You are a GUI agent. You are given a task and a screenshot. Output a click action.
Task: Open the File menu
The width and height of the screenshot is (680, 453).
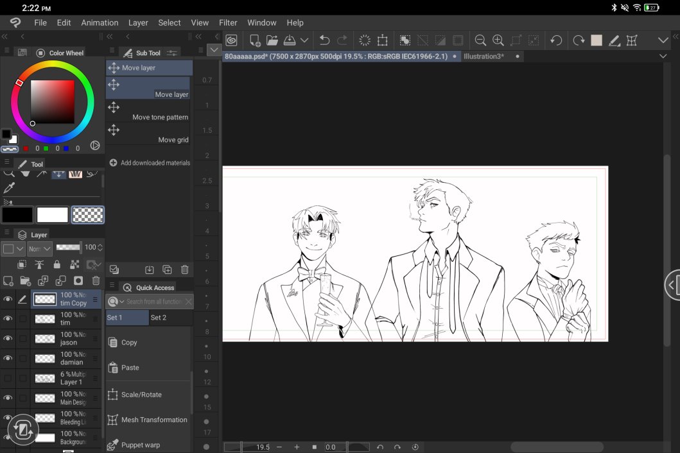coord(40,22)
